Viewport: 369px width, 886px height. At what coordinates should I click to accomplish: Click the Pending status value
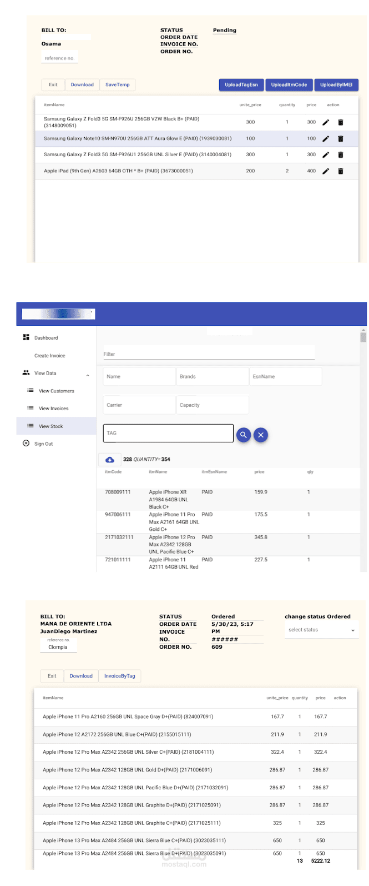[225, 31]
